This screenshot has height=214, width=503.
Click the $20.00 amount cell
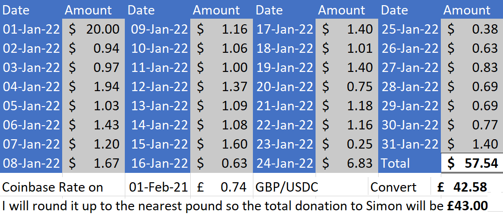[x=93, y=29]
